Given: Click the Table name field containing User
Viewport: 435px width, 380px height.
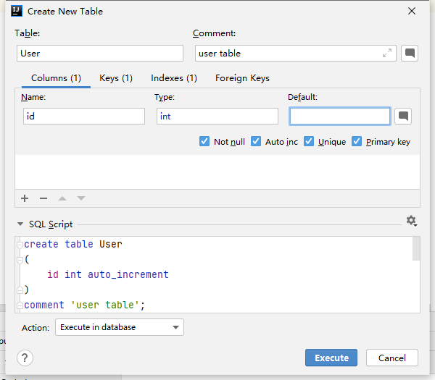Looking at the screenshot, I should tap(100, 53).
